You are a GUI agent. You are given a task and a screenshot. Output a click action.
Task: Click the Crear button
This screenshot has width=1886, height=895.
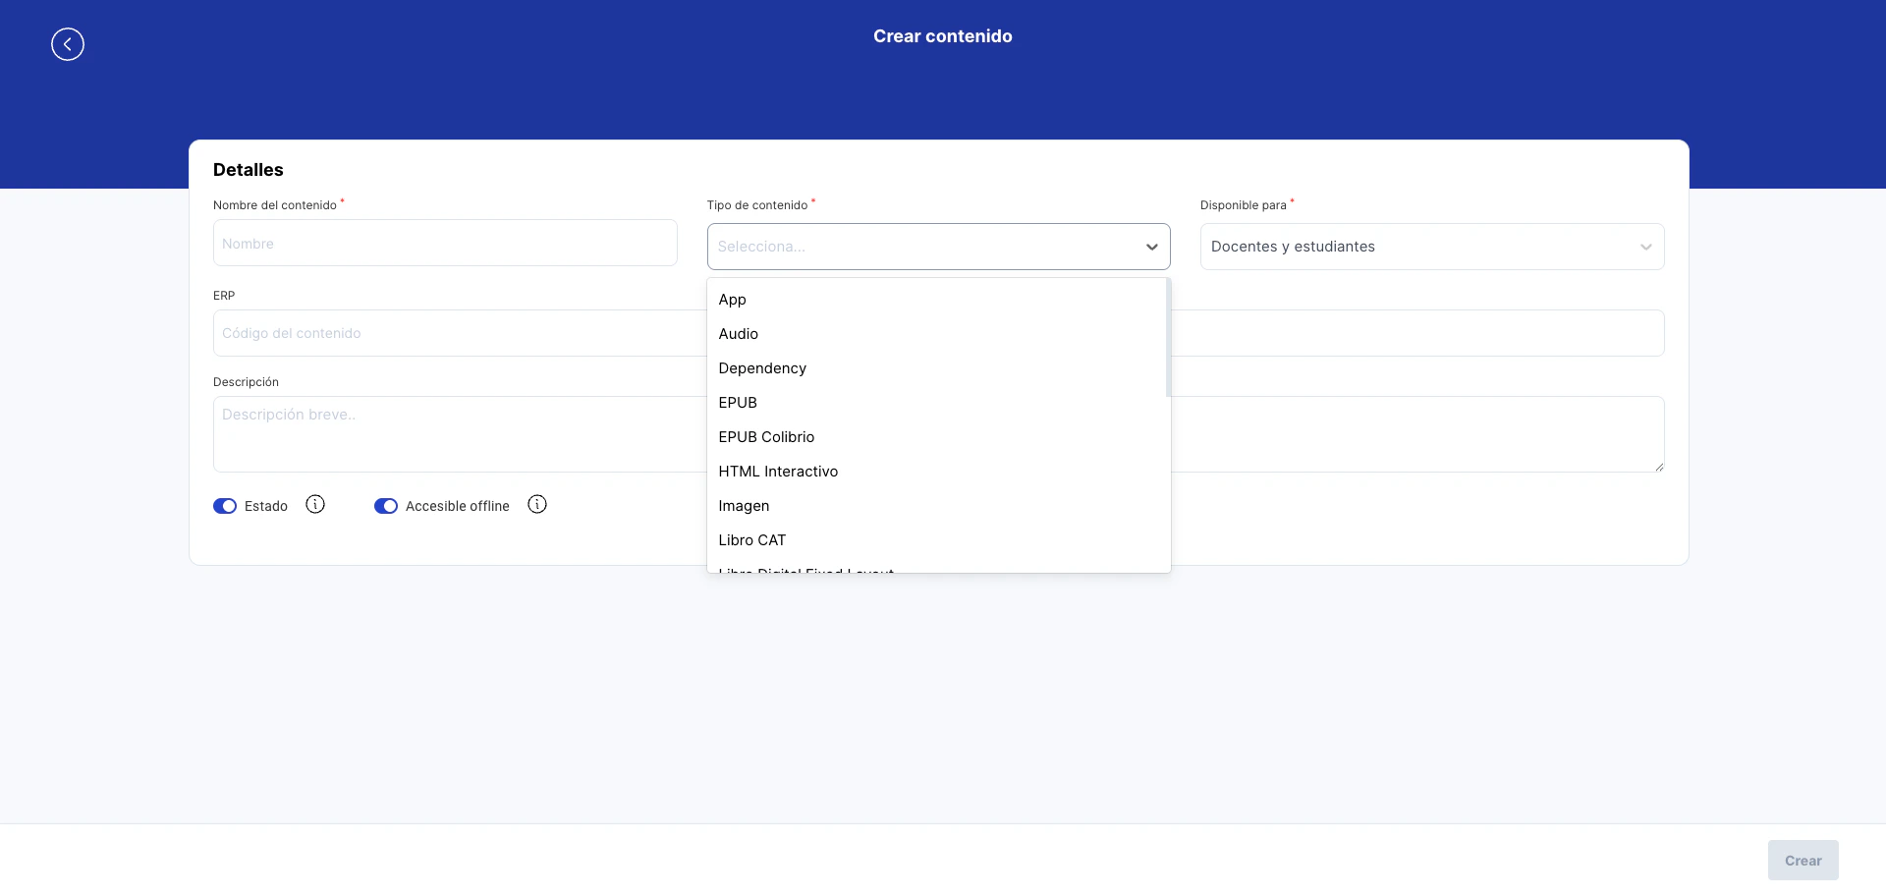tap(1803, 860)
